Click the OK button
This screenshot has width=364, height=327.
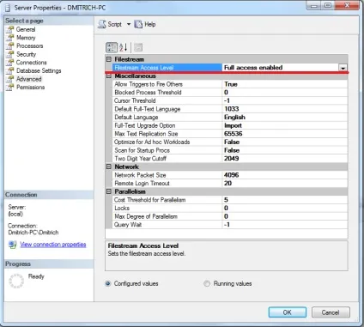tap(288, 312)
